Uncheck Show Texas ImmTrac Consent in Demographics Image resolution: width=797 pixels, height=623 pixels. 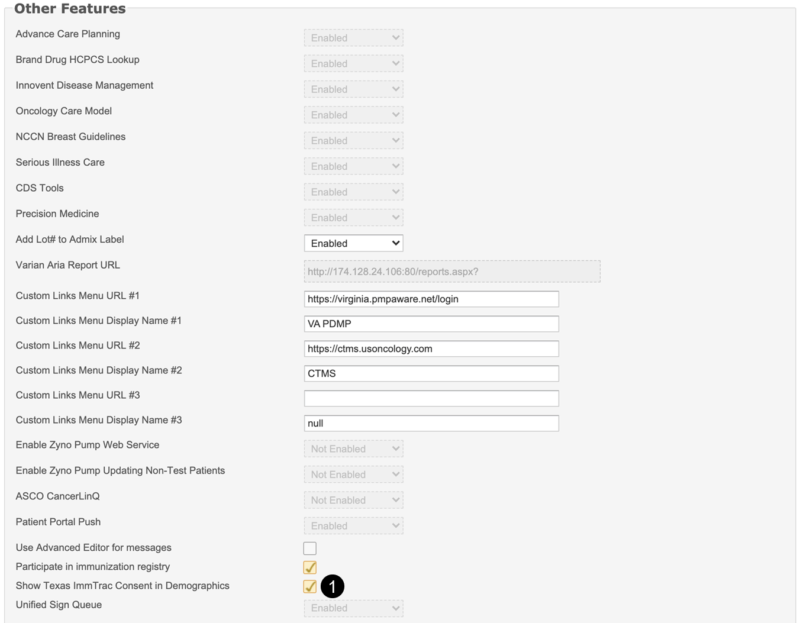309,586
